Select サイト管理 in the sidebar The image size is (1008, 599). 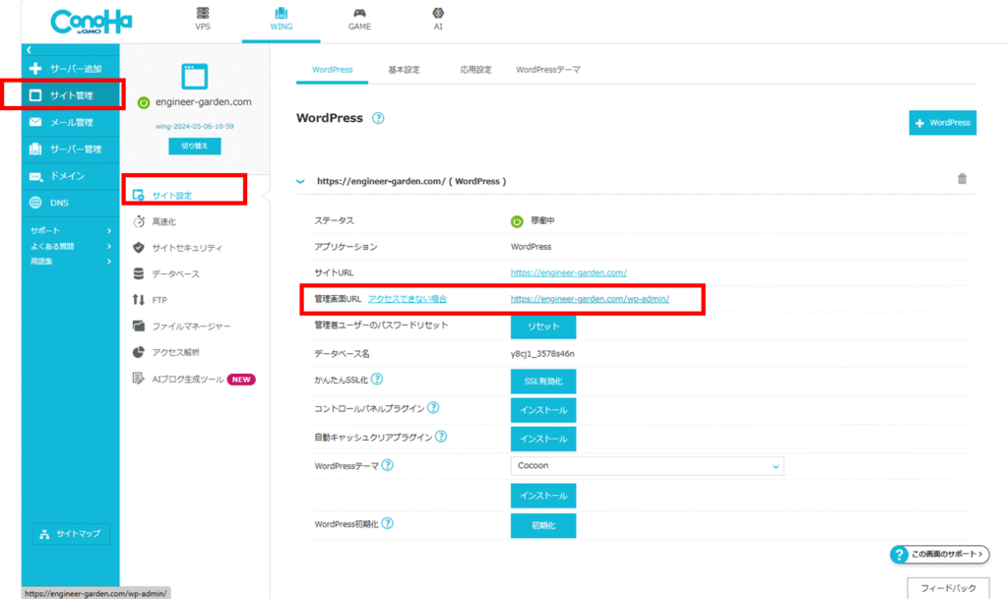pos(70,95)
